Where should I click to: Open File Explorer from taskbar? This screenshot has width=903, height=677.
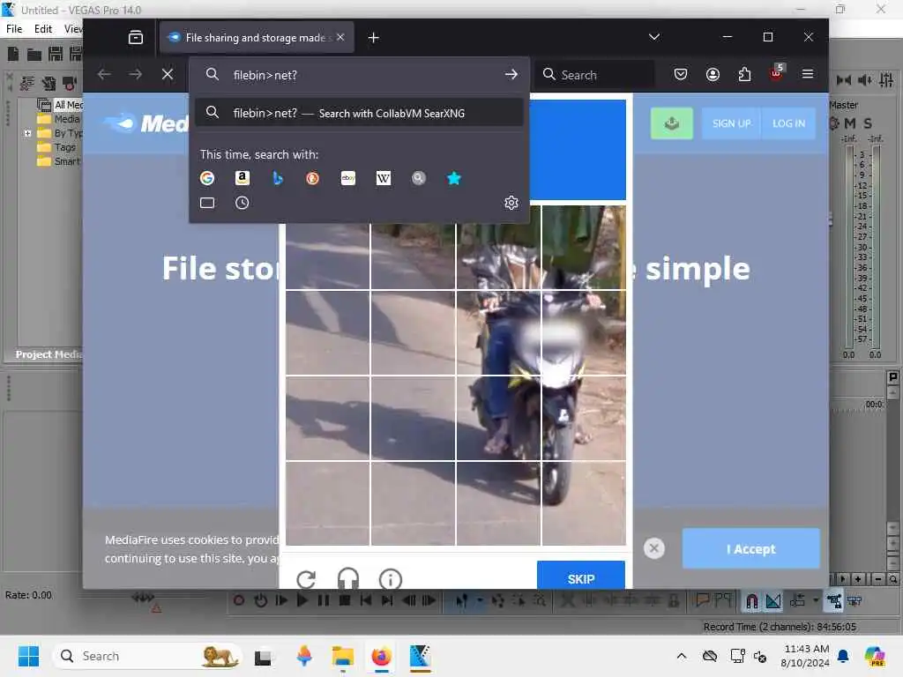[x=343, y=656]
